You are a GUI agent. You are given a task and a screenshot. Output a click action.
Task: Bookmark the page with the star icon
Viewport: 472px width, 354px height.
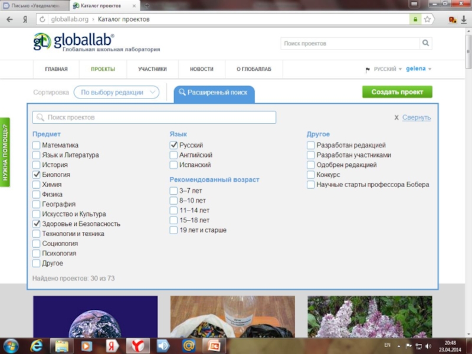click(x=427, y=19)
